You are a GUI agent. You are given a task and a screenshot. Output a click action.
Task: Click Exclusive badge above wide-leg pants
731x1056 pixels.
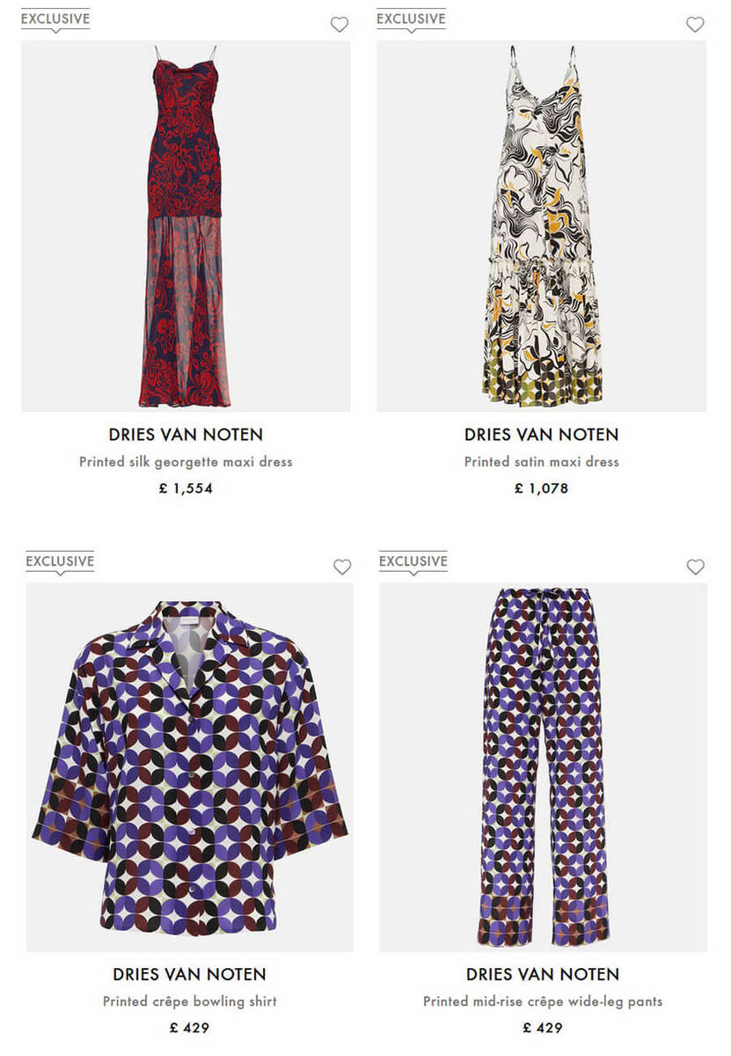(413, 561)
